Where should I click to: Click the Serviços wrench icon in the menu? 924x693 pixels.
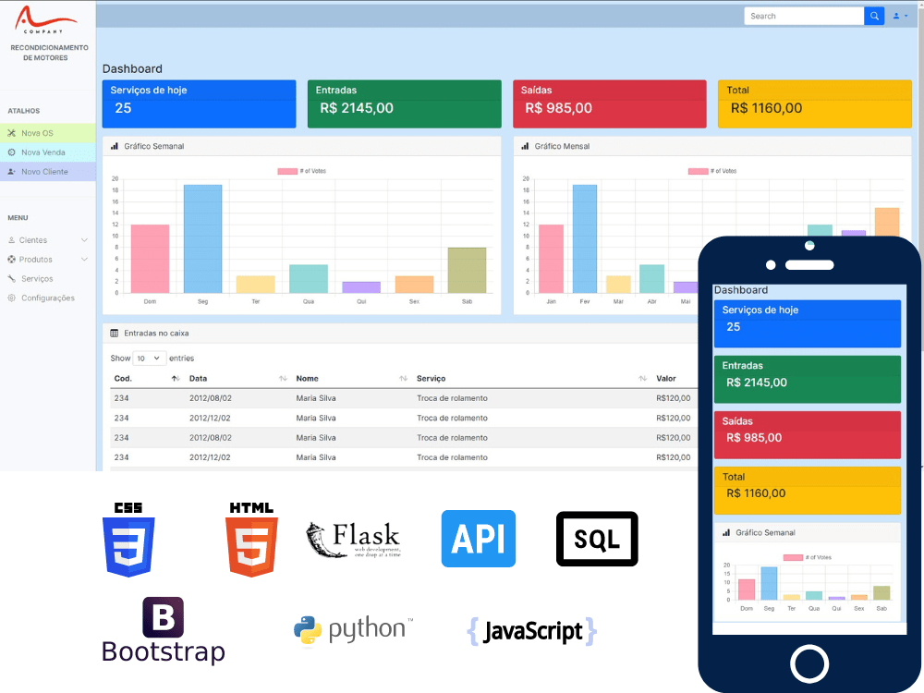(x=11, y=279)
